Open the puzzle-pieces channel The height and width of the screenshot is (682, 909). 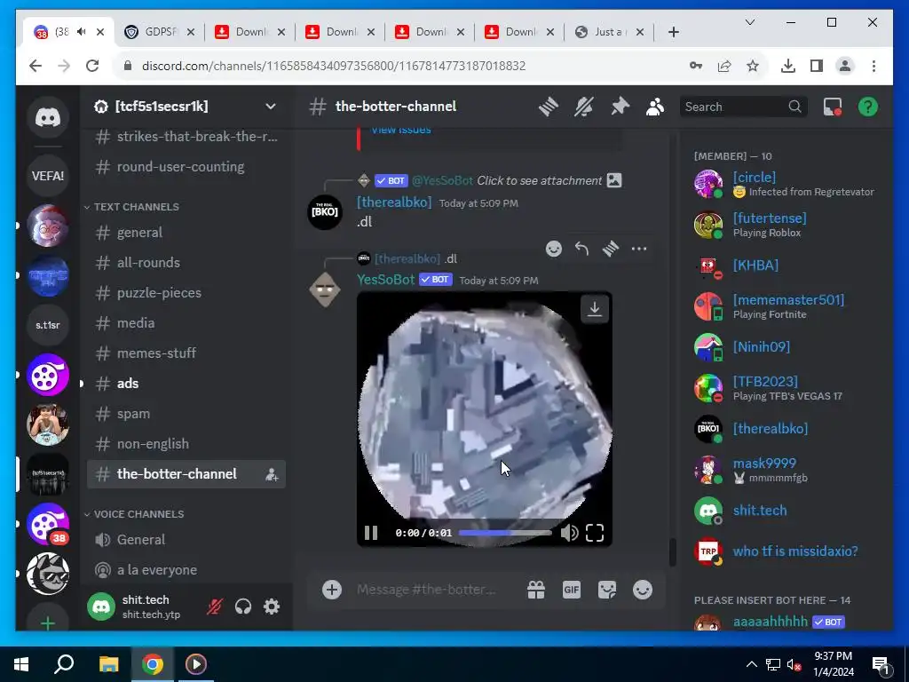click(x=186, y=293)
